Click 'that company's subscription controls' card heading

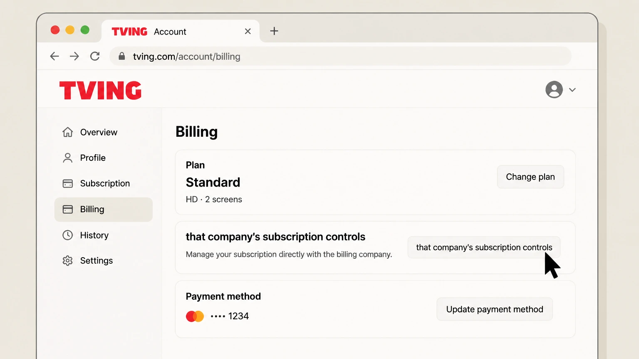tap(275, 237)
